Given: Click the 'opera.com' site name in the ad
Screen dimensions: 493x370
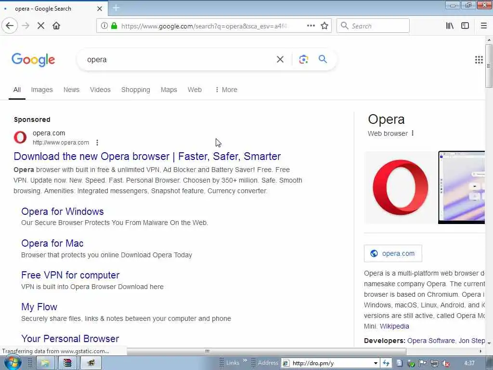Looking at the screenshot, I should (x=49, y=133).
